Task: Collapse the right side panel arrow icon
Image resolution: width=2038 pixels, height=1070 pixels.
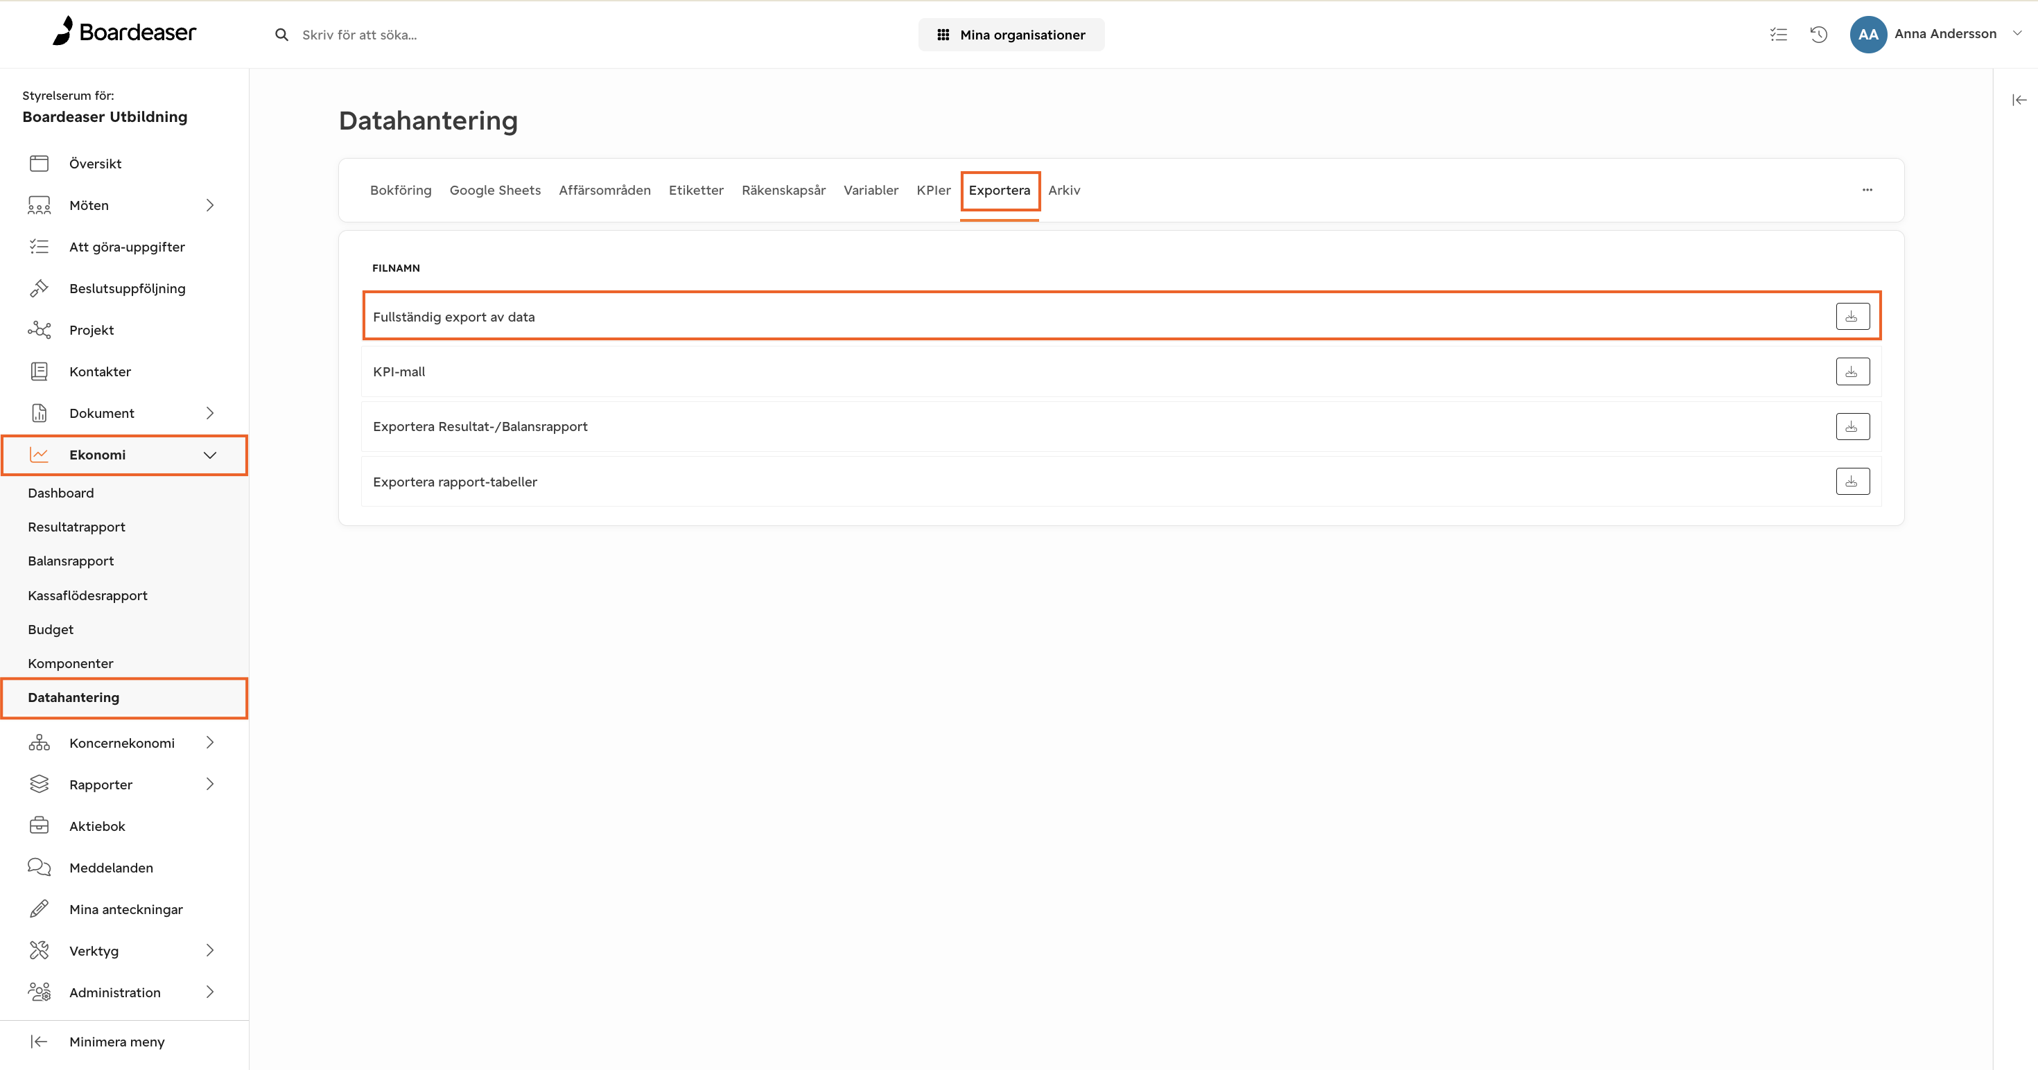Action: click(x=2019, y=100)
